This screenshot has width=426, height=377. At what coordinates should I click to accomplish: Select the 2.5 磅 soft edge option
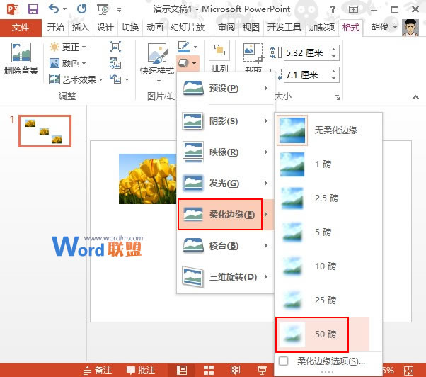pos(323,198)
